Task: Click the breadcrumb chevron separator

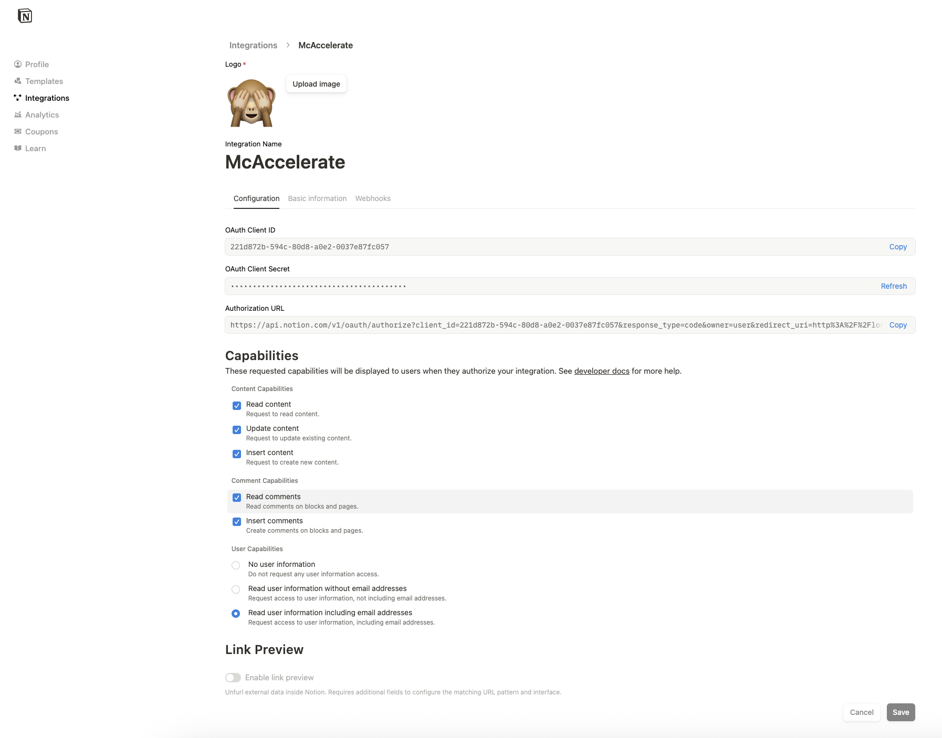Action: [288, 45]
